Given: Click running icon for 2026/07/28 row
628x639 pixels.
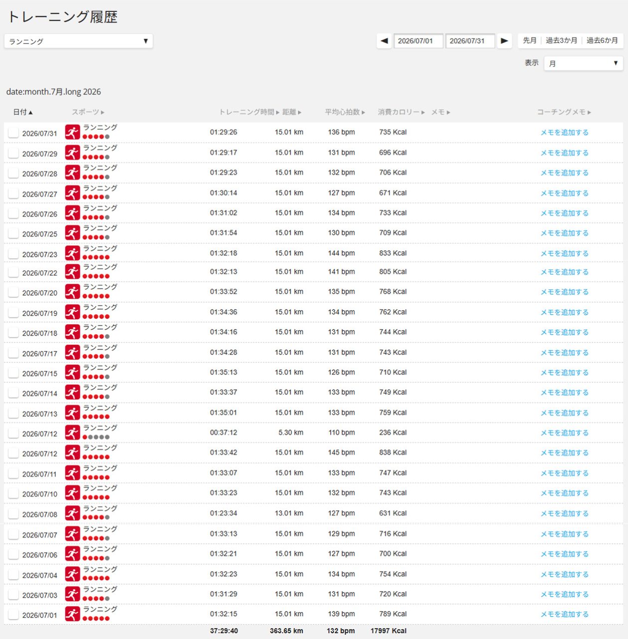Looking at the screenshot, I should pos(73,173).
